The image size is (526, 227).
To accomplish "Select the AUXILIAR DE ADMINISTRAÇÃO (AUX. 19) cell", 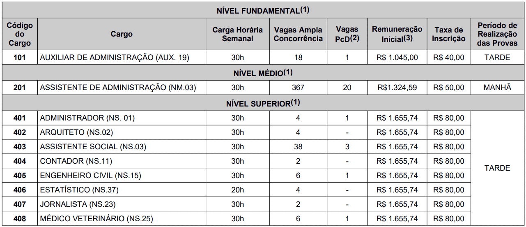I will (x=122, y=58).
